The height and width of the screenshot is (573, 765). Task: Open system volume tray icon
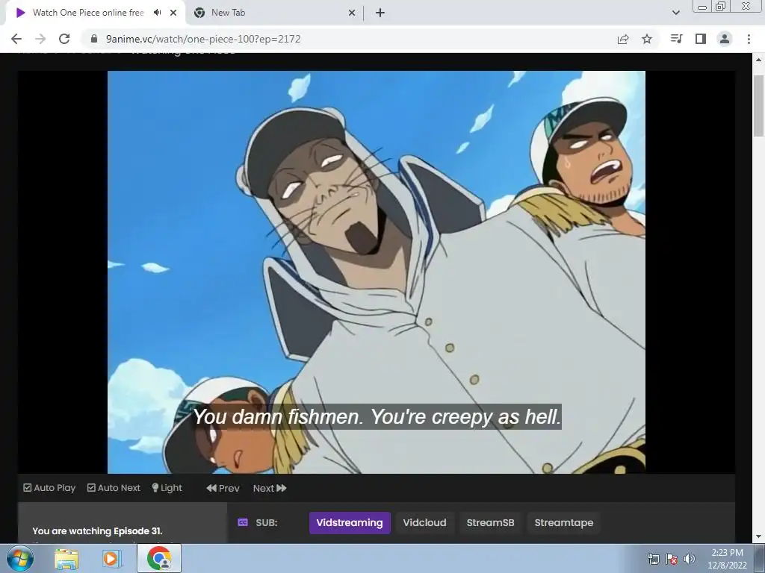689,559
